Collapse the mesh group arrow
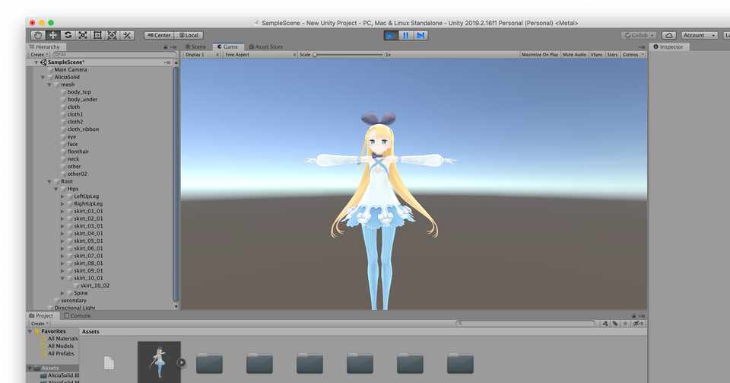Viewport: 730px width, 383px height. coord(49,85)
